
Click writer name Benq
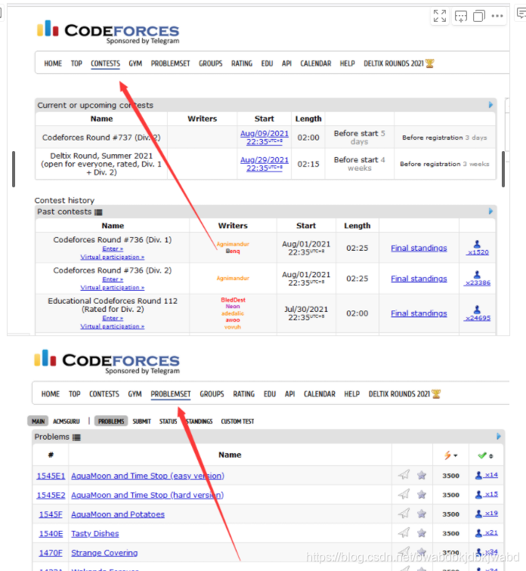(x=233, y=251)
